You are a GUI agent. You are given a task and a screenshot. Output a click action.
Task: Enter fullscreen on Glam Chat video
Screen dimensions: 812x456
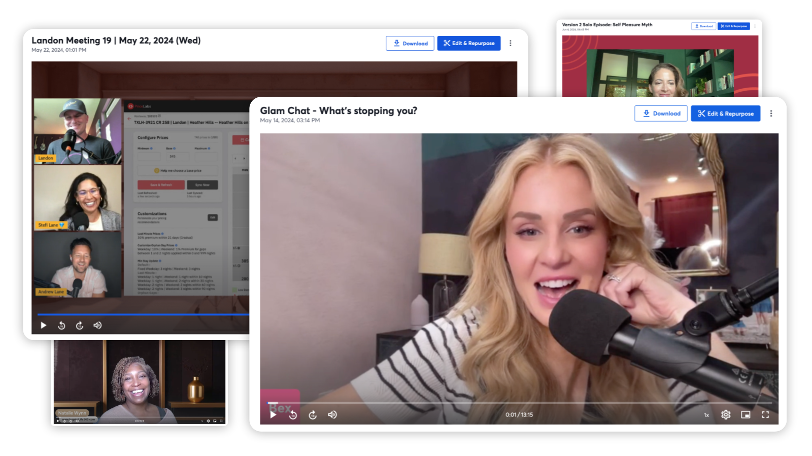[x=765, y=414]
